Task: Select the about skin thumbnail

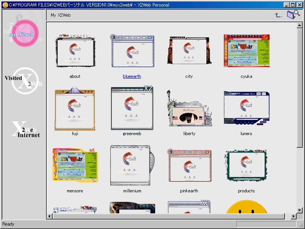Action: coord(75,51)
